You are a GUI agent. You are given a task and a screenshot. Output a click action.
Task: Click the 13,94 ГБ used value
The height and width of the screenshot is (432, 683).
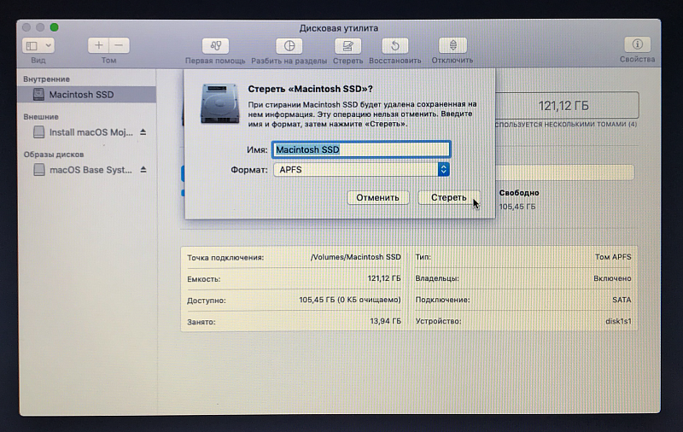385,321
